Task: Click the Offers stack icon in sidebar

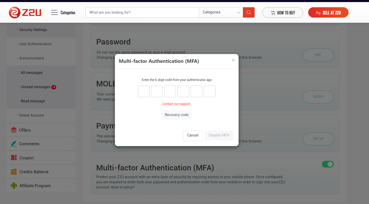Action: pyautogui.click(x=14, y=130)
